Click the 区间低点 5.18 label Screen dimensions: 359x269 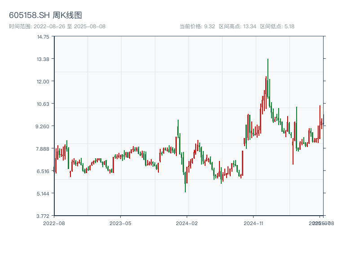277,26
